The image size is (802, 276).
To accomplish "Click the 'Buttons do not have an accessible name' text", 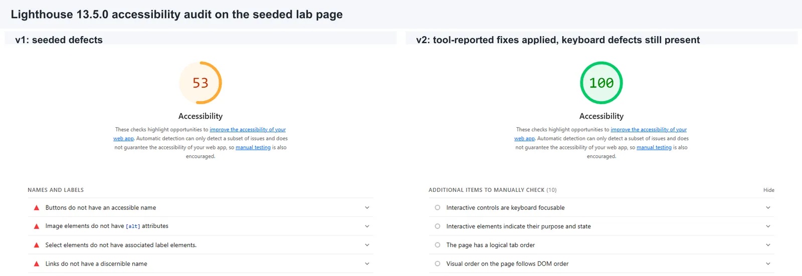I will (x=101, y=207).
